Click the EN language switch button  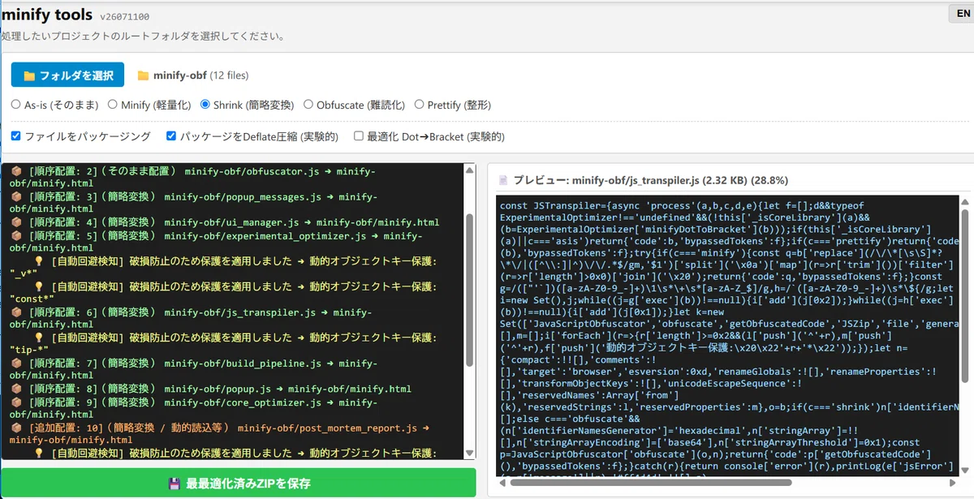(x=961, y=13)
